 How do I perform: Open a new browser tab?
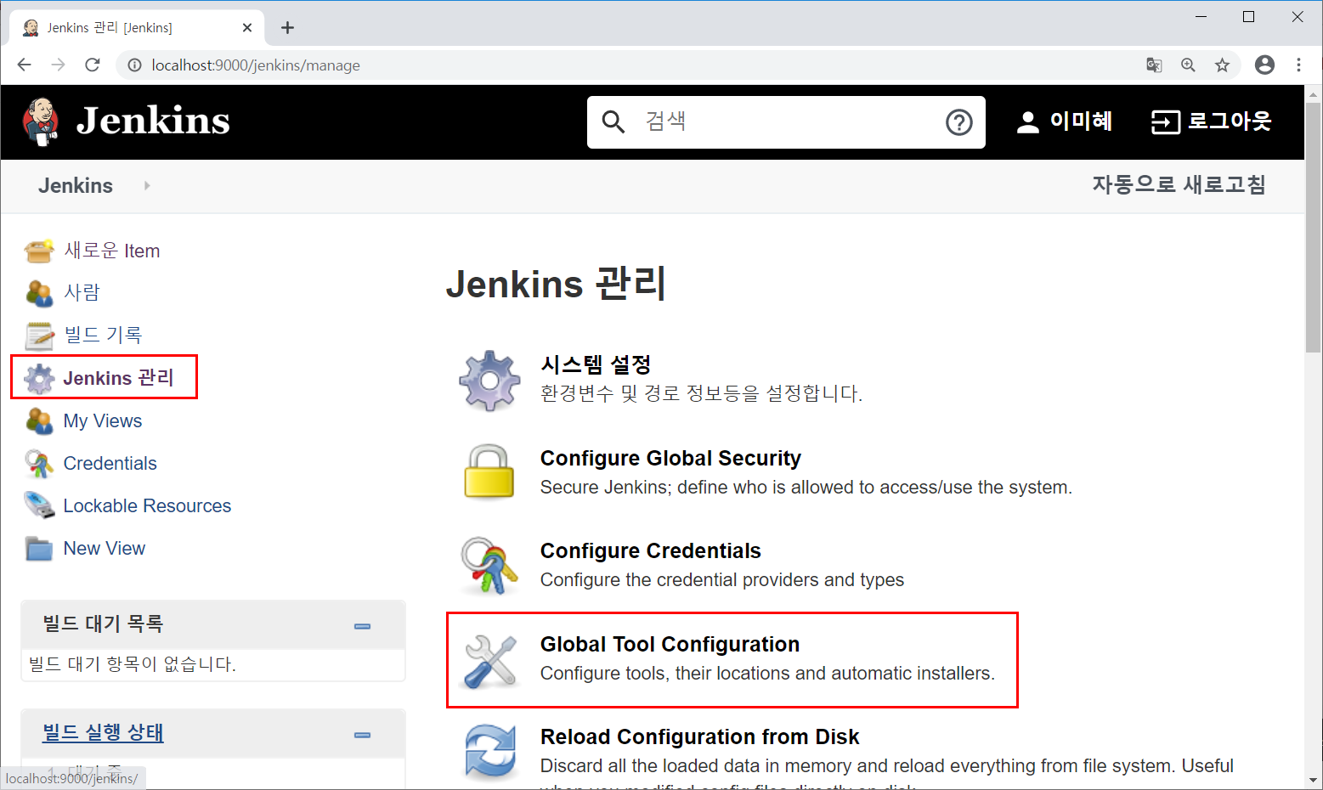pyautogui.click(x=288, y=28)
